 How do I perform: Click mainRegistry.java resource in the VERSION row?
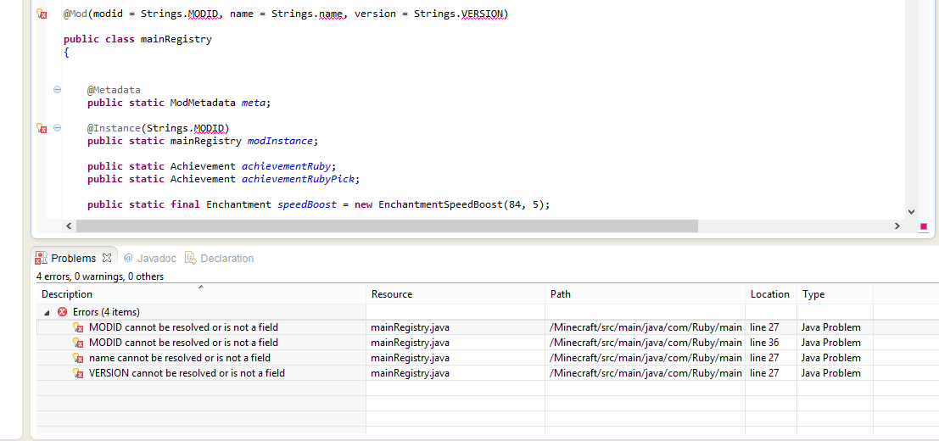click(411, 373)
